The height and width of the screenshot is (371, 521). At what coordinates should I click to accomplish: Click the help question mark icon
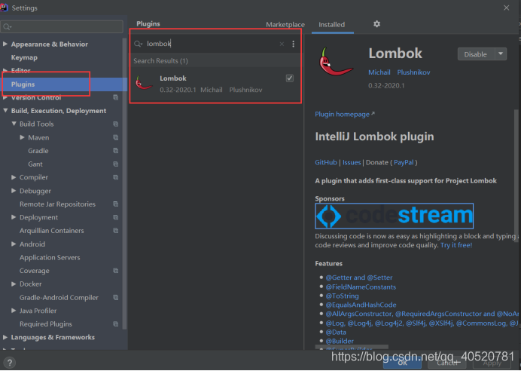point(10,363)
